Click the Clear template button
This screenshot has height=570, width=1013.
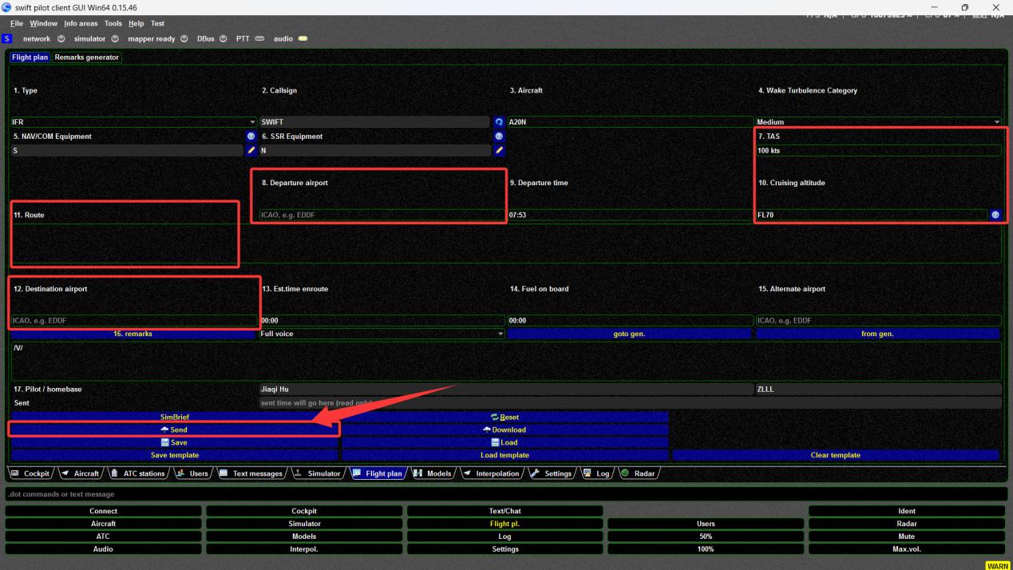836,455
